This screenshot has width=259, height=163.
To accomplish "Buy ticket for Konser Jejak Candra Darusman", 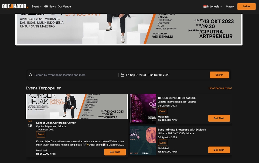I will [x=115, y=152].
